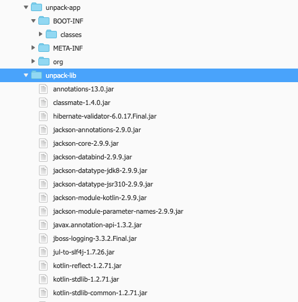
Task: Select the org folder name
Action: coord(58,62)
